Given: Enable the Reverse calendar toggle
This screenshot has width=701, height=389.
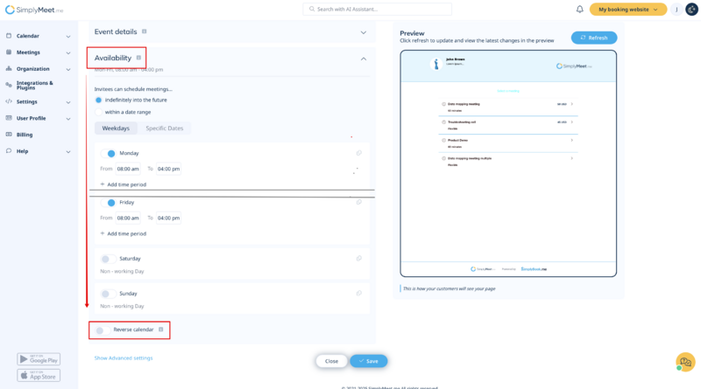Looking at the screenshot, I should pos(101,330).
